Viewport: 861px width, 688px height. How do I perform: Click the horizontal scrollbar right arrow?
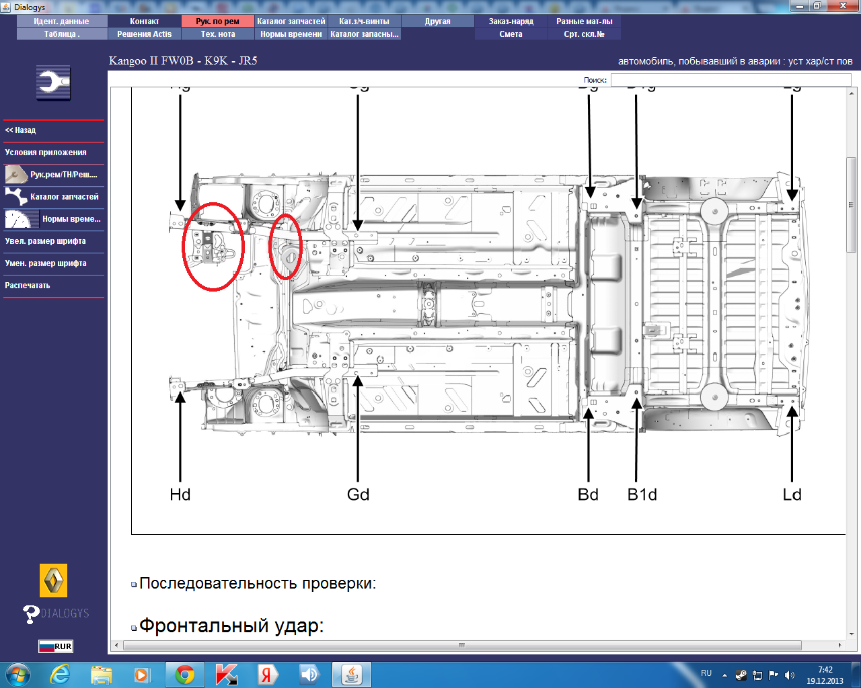tap(840, 645)
